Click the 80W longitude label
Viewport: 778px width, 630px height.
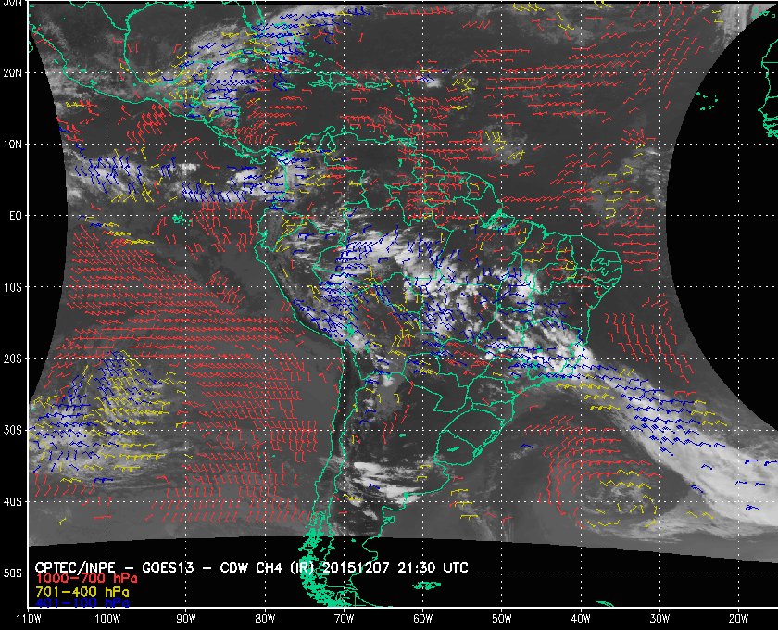point(265,618)
